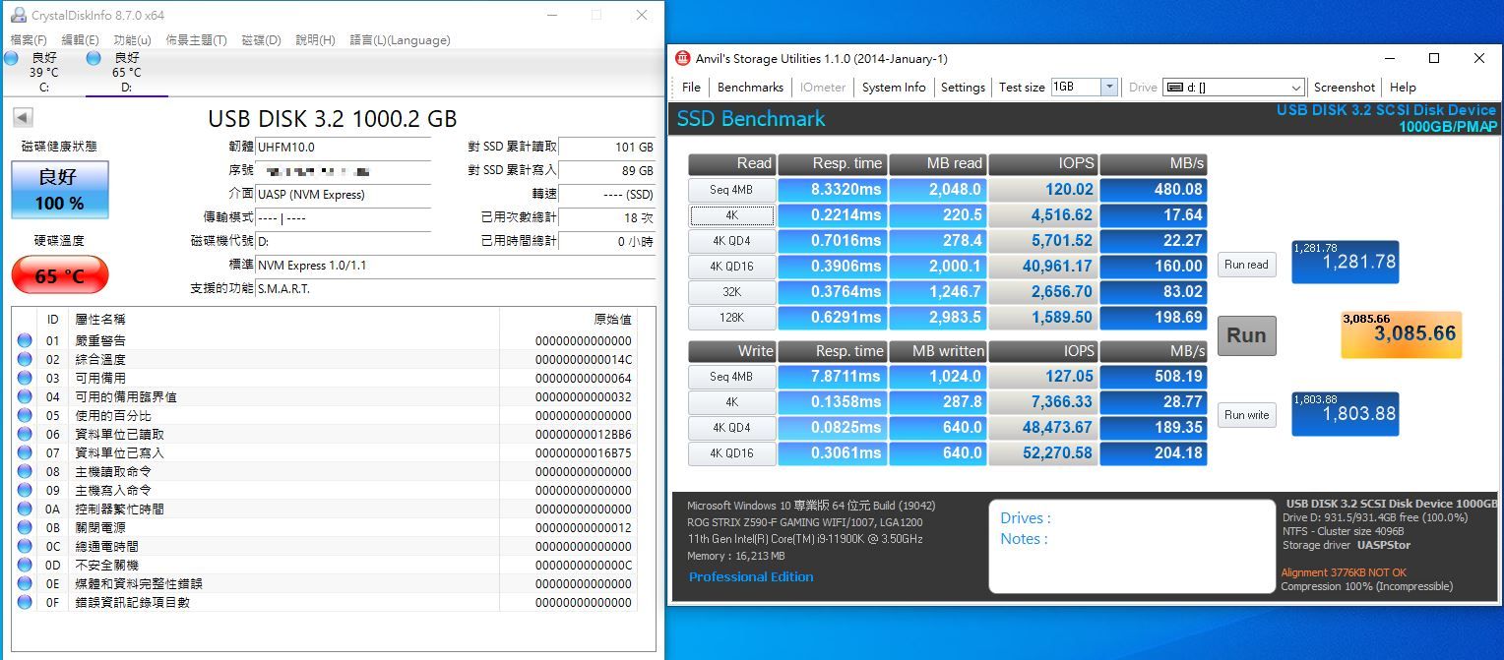Click 原始值 column header
Screen dimensions: 1504x660
(x=612, y=320)
